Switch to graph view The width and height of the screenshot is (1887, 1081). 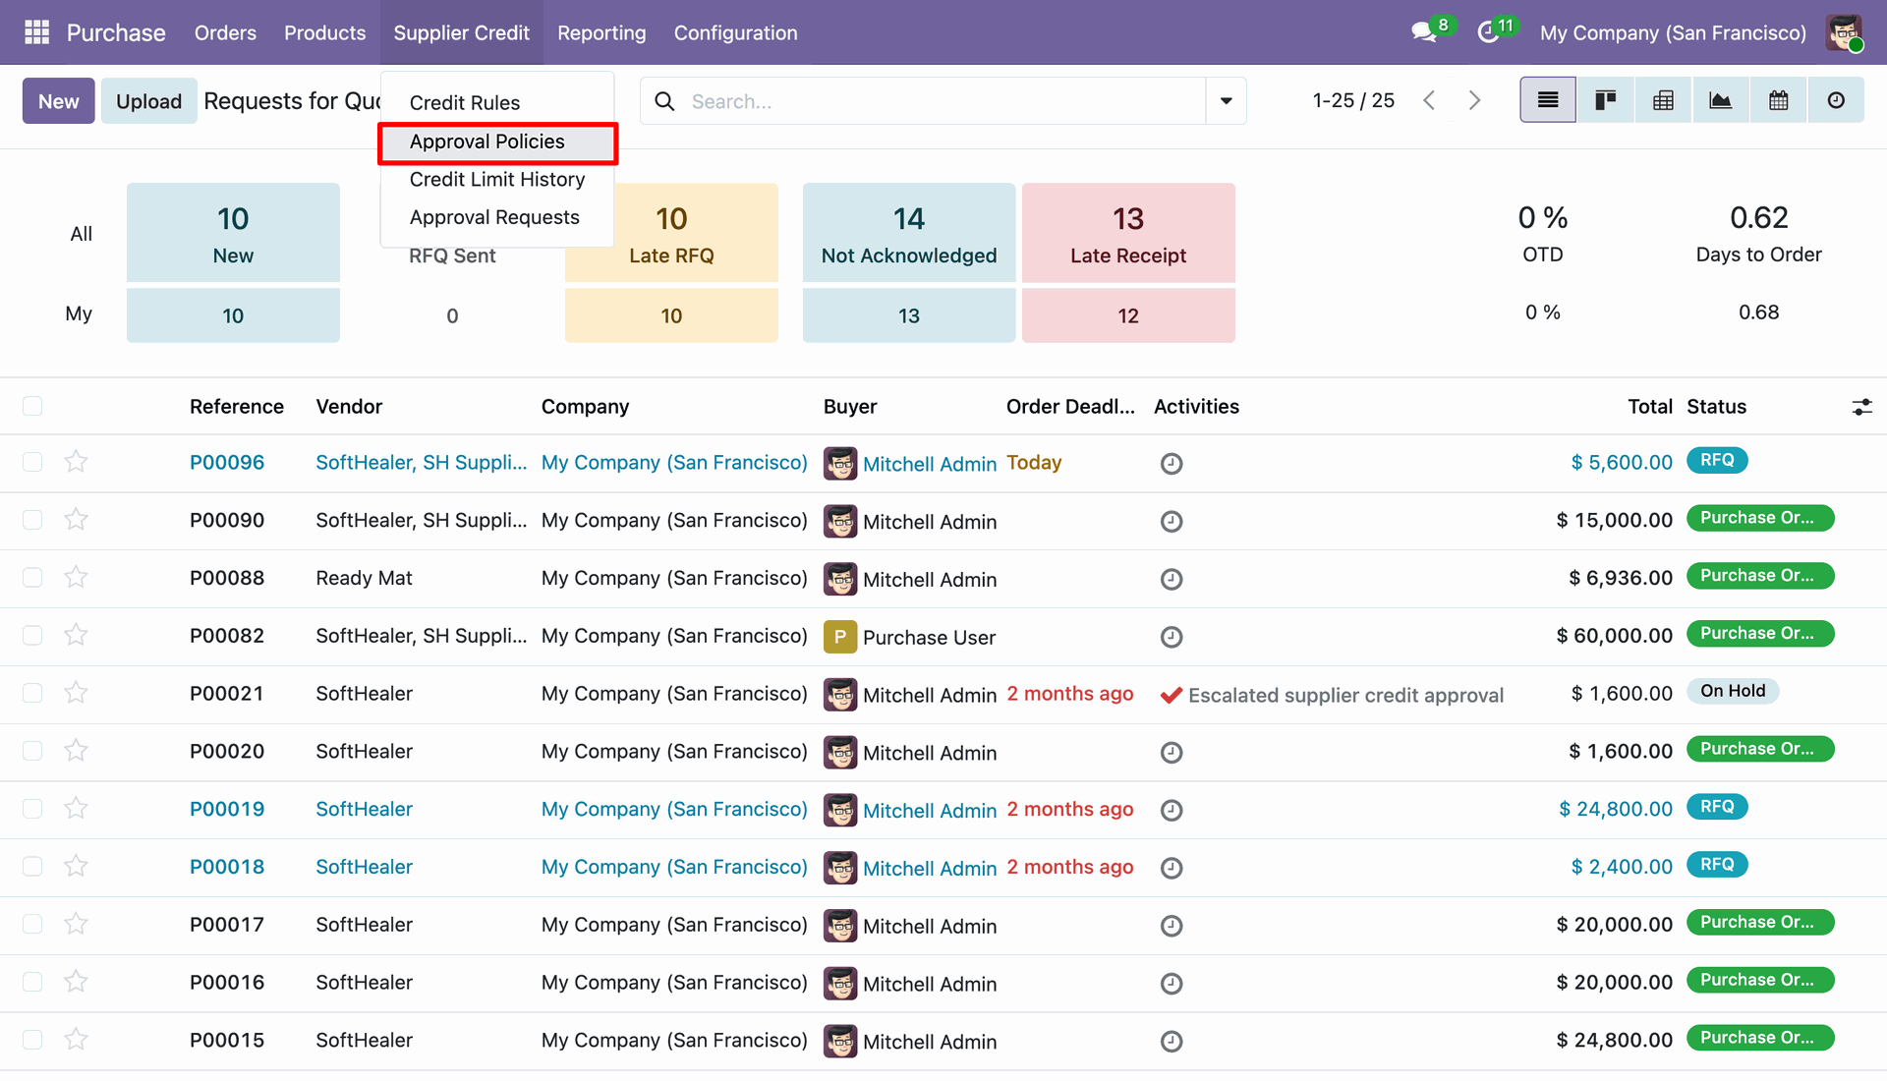pos(1721,100)
